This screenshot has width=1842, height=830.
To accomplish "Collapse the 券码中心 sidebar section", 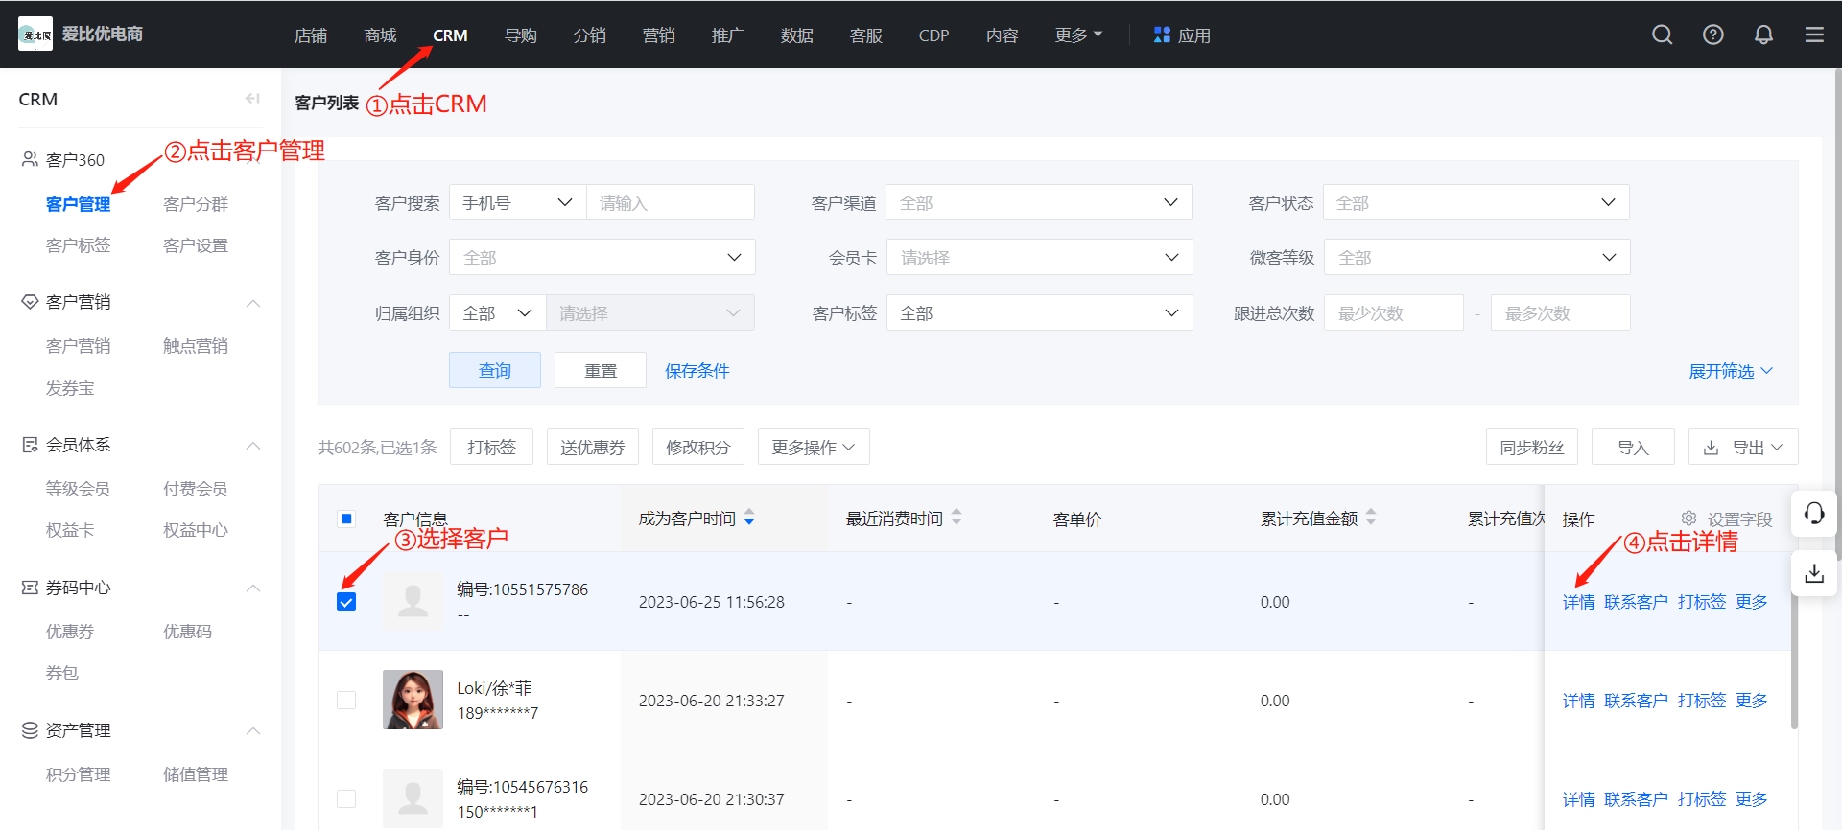I will coord(253,588).
